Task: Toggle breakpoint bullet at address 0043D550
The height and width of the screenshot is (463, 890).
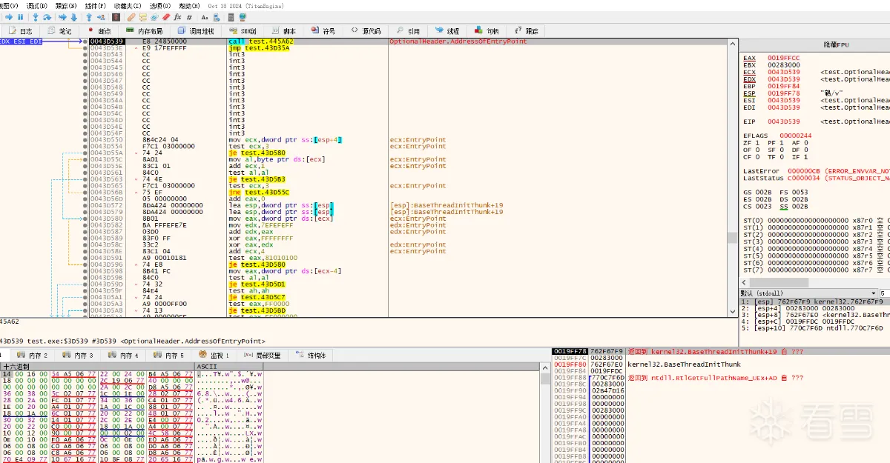Action: pos(85,140)
